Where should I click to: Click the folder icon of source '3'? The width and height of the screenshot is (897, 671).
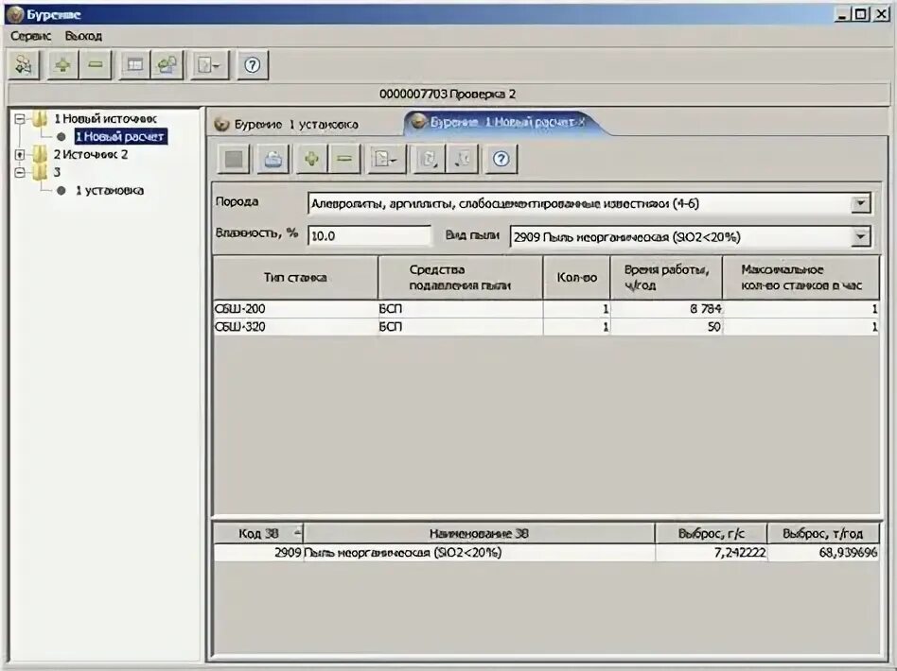coord(40,171)
